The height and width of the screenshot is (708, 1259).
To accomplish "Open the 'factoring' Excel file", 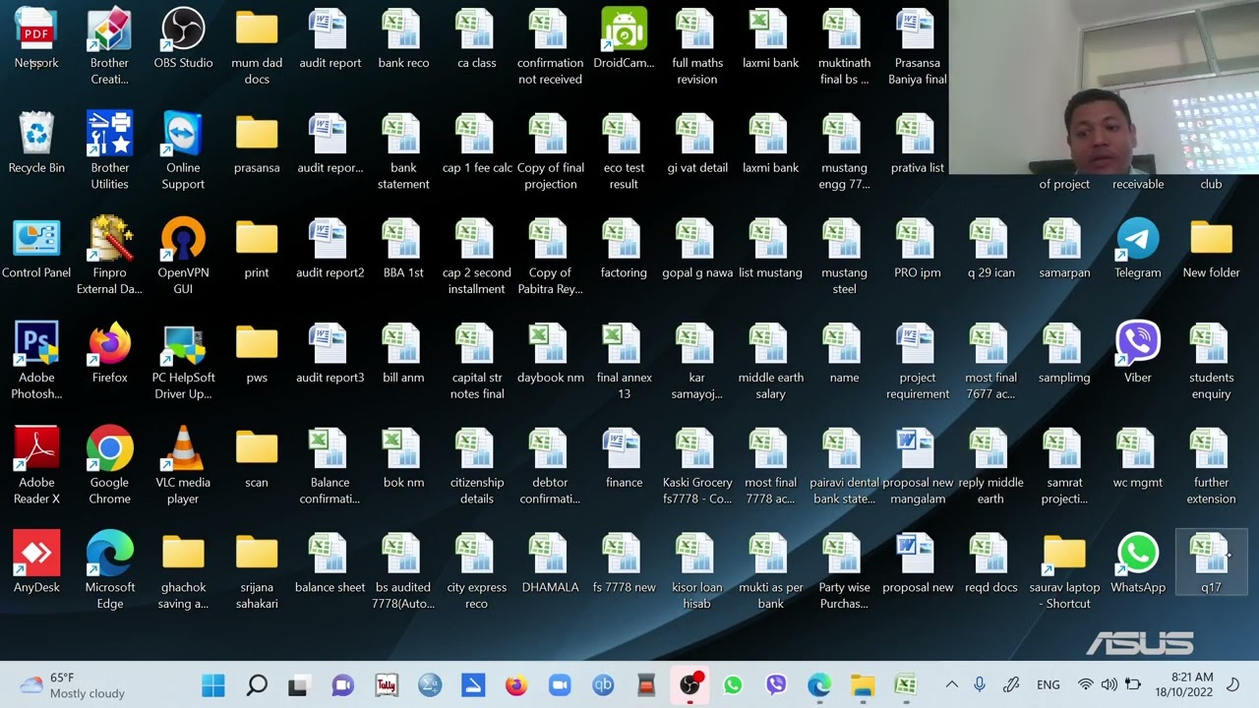I will click(x=624, y=249).
